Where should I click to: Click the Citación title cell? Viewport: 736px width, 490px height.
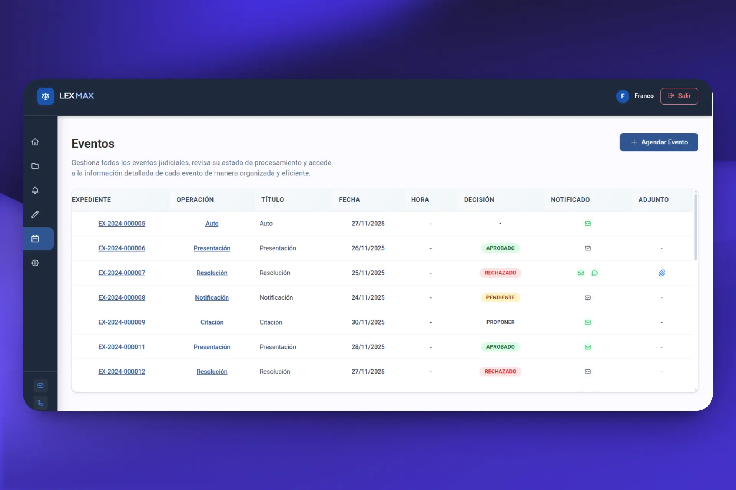tap(271, 322)
